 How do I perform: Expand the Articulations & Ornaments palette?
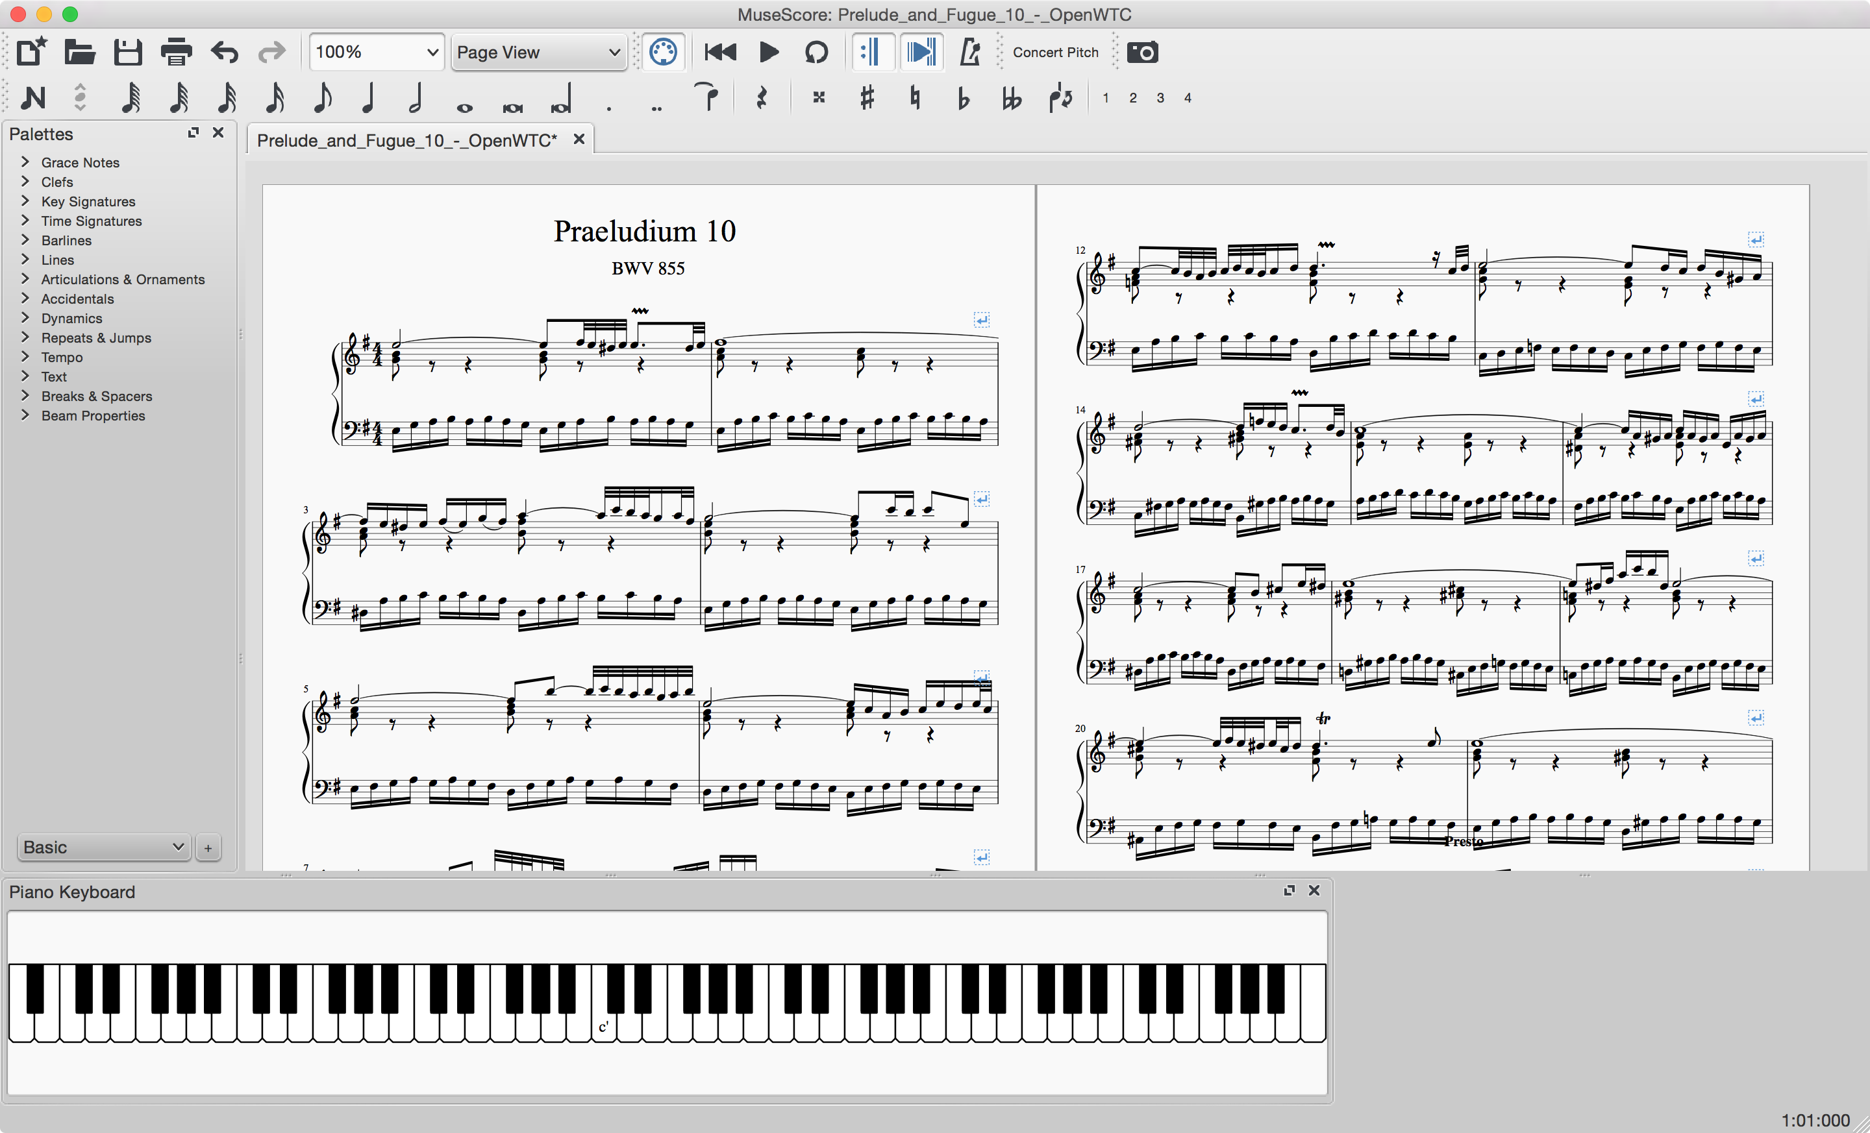[122, 279]
